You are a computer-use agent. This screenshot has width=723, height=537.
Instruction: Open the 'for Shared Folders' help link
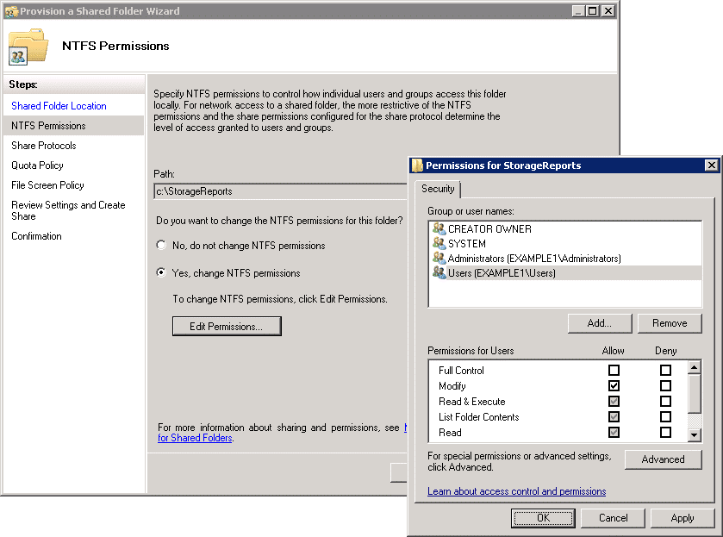point(195,438)
